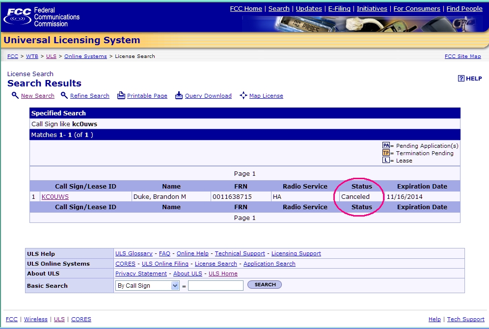Click the HELP link text

click(474, 79)
